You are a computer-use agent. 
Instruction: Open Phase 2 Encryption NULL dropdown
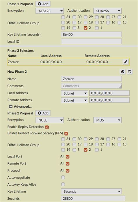point(49,120)
